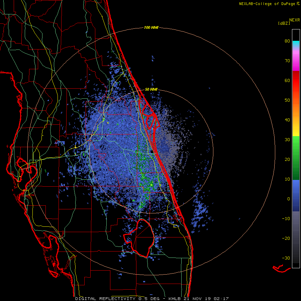
Task: Click the '21 NOV 19 02:17' timestamp
Action: 206,299
